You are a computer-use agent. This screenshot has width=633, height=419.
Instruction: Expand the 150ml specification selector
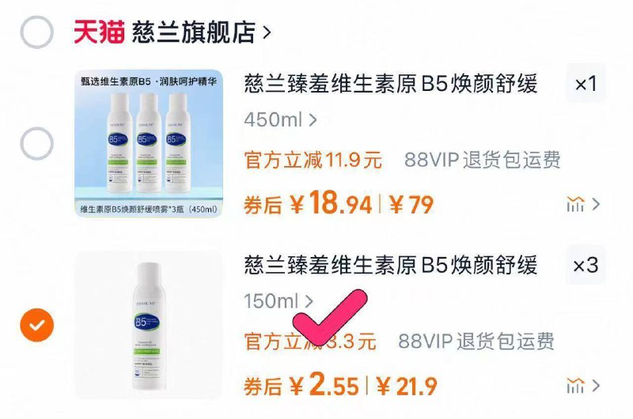[279, 301]
